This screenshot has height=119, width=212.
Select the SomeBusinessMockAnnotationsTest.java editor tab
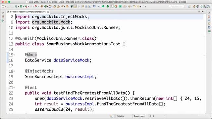coord(28,12)
